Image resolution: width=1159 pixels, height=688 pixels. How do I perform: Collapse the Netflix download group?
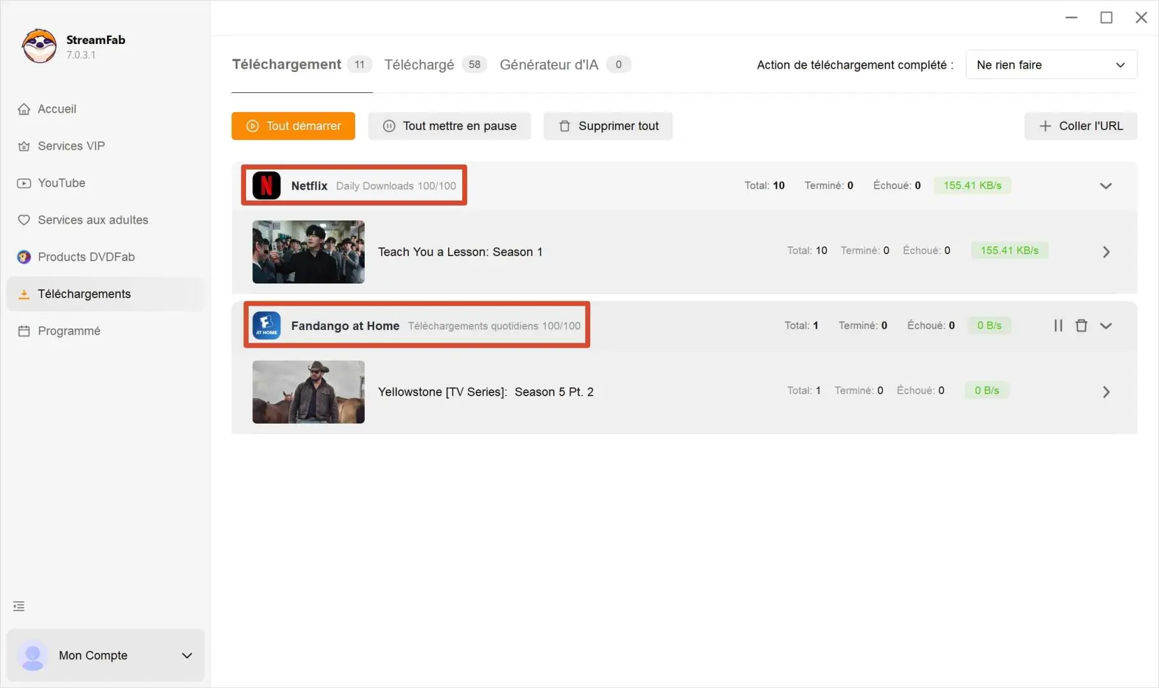[x=1106, y=186]
